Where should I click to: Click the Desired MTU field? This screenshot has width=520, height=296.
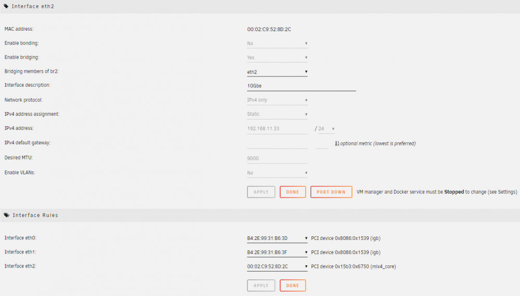point(277,158)
